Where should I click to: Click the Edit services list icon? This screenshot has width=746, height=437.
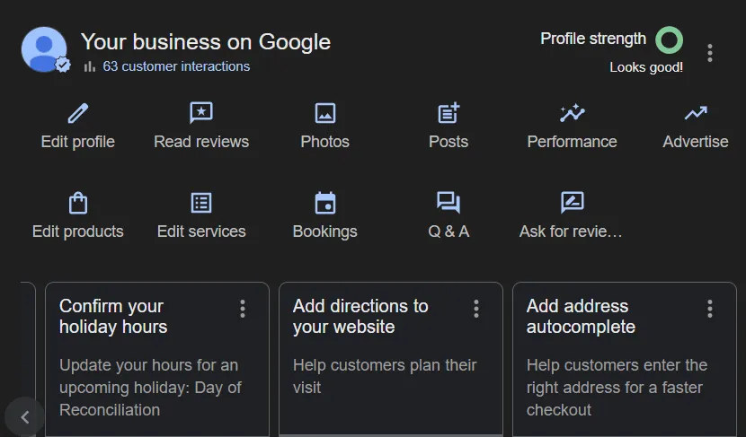(201, 203)
